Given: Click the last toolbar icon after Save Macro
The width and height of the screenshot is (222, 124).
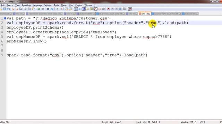Looking at the screenshot, I should [130, 9].
